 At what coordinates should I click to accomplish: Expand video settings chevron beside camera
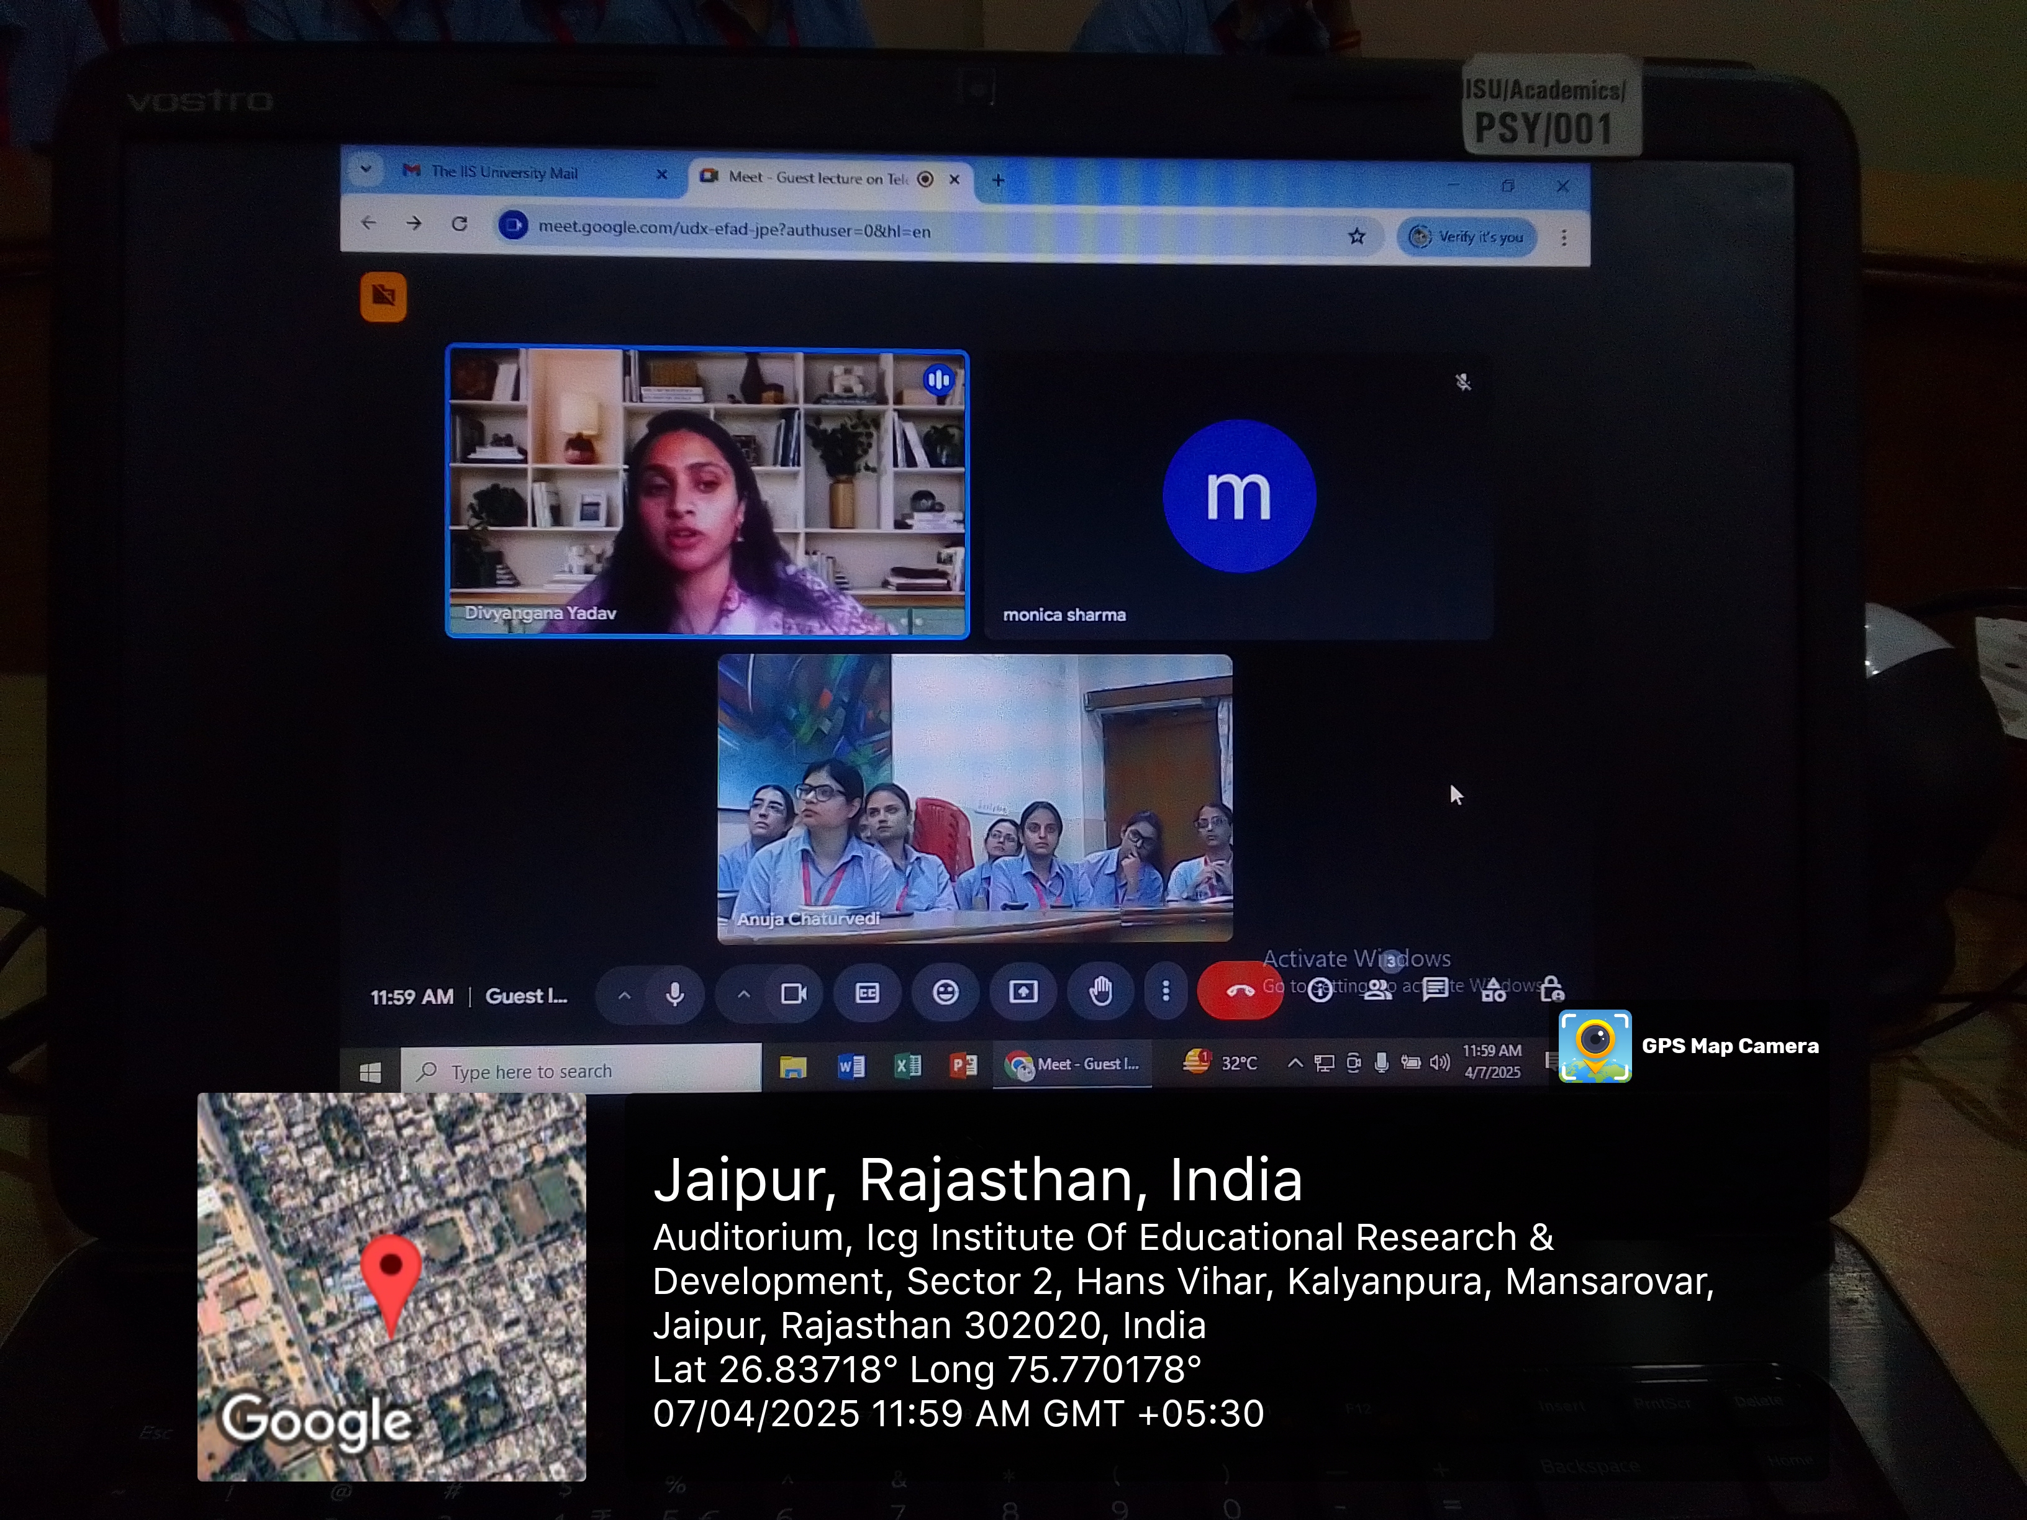point(743,994)
